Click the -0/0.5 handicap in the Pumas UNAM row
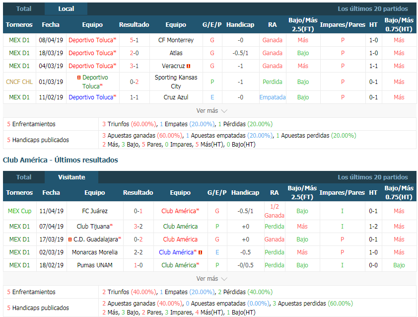This screenshot has height=317, width=418. [x=245, y=265]
